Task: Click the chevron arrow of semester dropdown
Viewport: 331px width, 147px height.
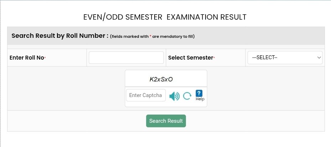Action: [319, 57]
